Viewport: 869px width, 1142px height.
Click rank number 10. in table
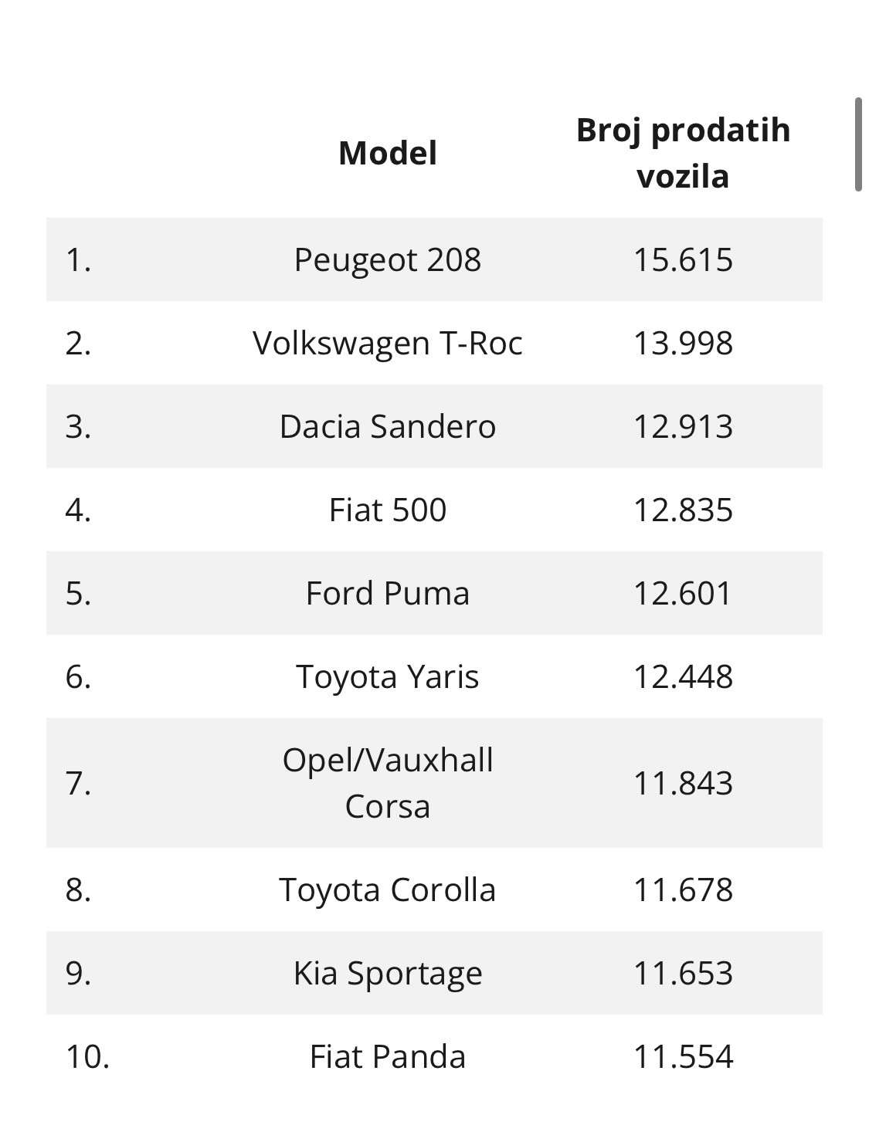(87, 1056)
